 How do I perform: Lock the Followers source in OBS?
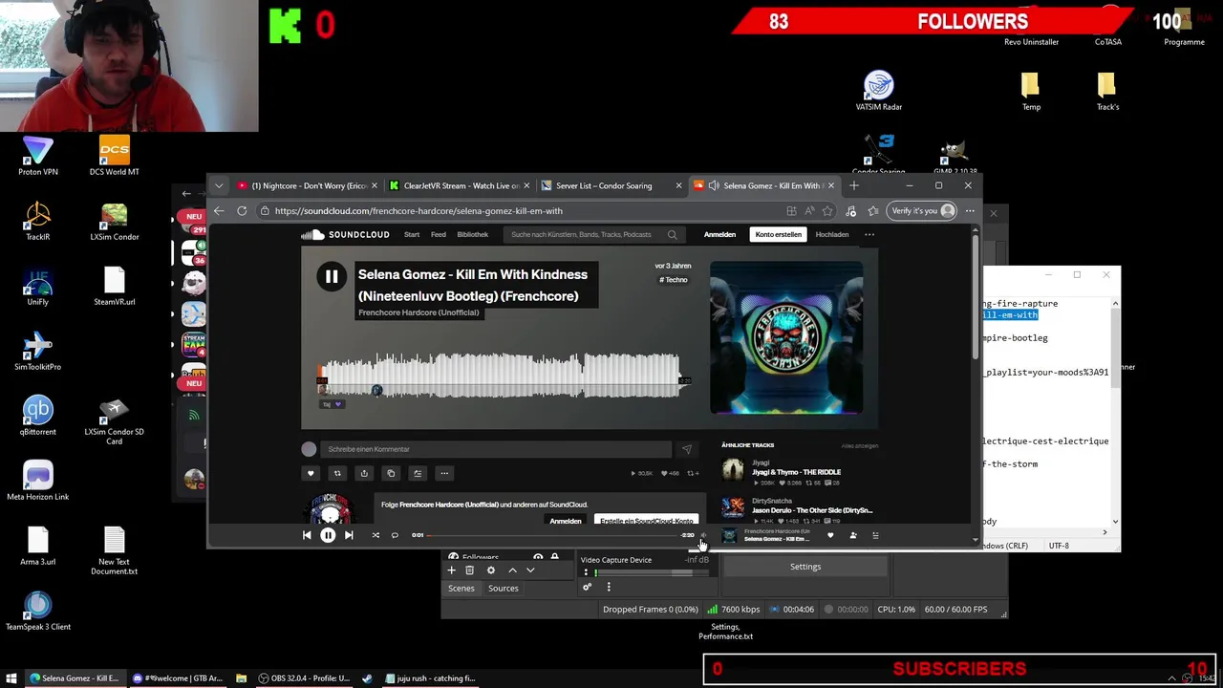coord(554,557)
